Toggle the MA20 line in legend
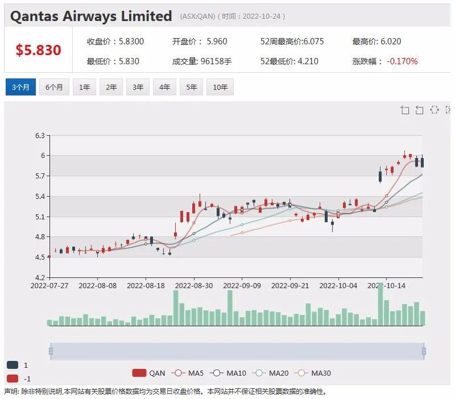Screen dimensions: 455x399 (x=270, y=373)
